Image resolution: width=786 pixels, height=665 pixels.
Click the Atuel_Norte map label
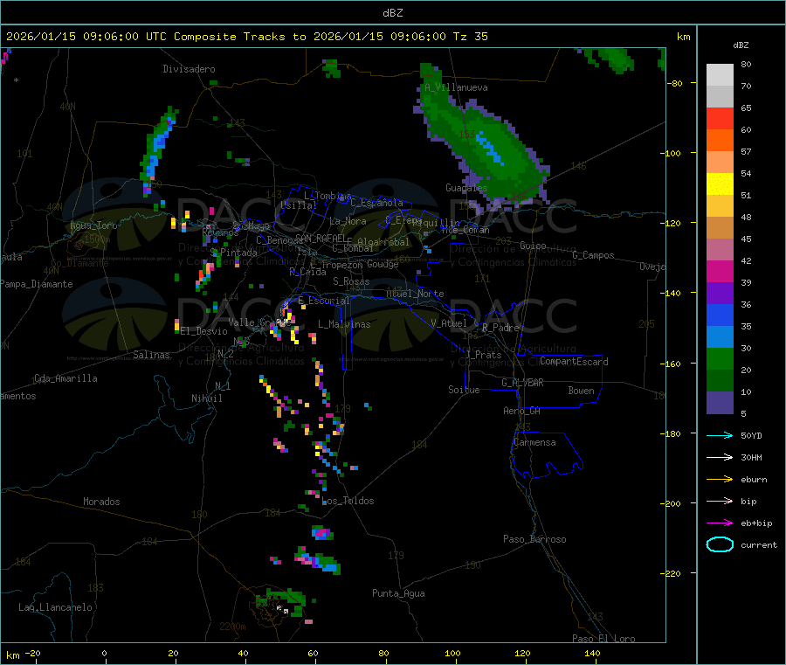coord(415,294)
